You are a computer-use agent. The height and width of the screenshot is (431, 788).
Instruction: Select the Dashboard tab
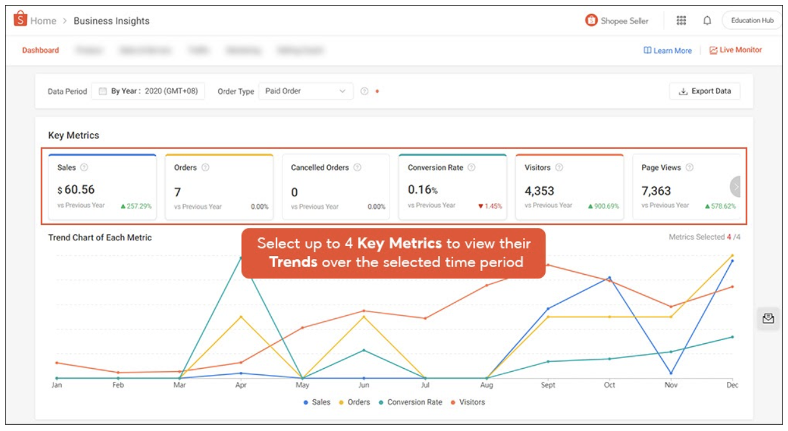click(40, 50)
